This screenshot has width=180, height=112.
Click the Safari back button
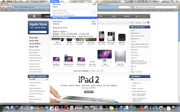tap(3, 7)
